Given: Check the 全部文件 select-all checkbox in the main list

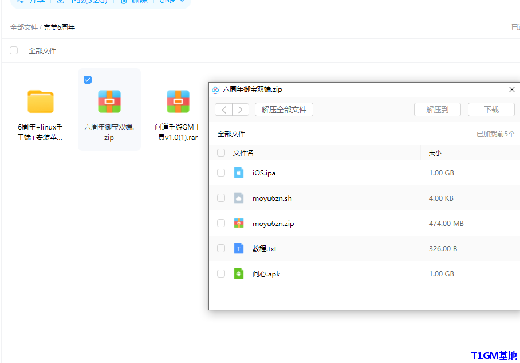Looking at the screenshot, I should pyautogui.click(x=14, y=50).
